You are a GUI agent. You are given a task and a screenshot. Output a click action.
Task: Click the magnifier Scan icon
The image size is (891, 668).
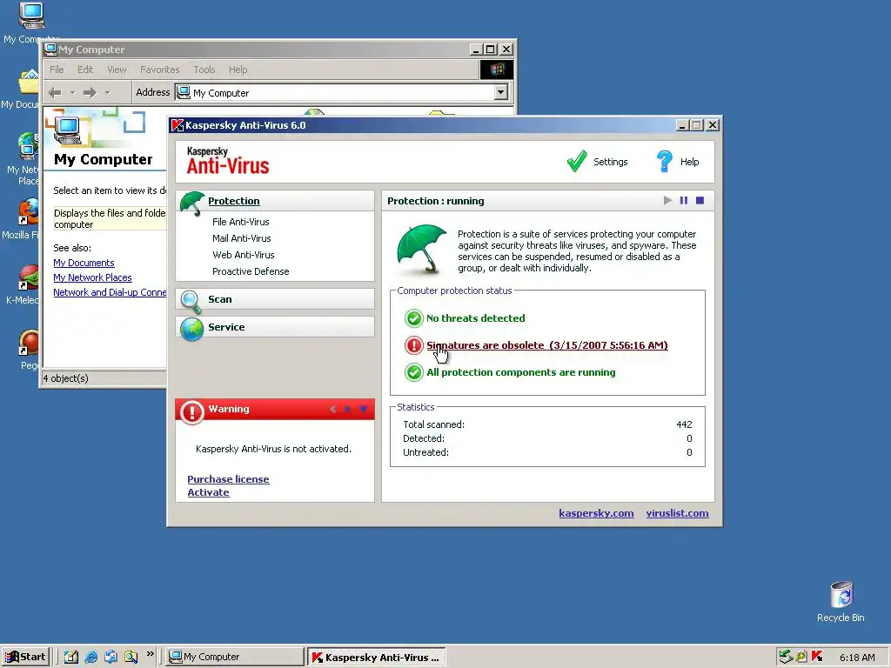(191, 301)
